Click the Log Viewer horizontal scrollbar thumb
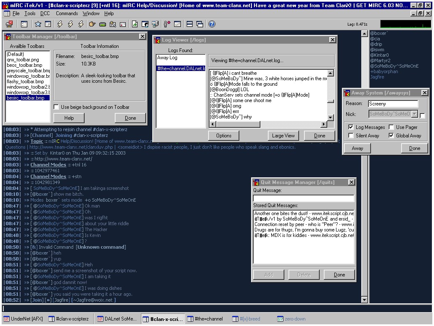This screenshot has width=434, height=326. point(238,124)
